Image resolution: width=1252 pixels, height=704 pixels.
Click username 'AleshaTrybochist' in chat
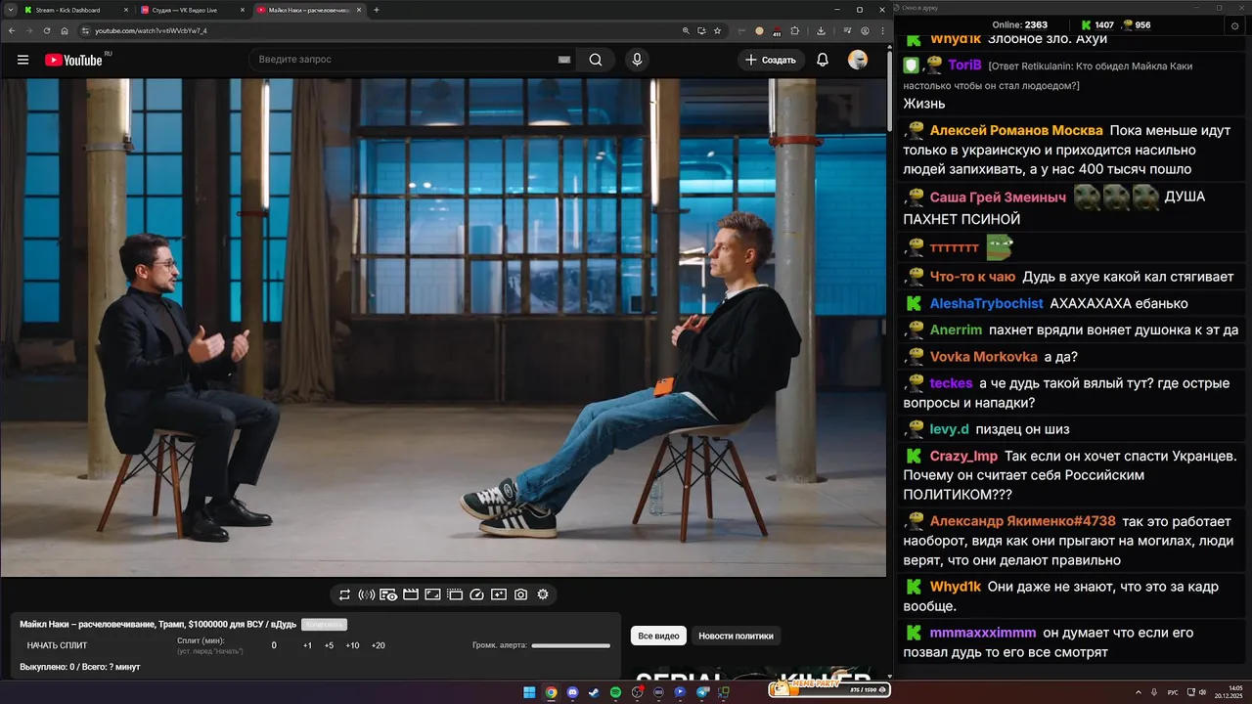point(986,303)
